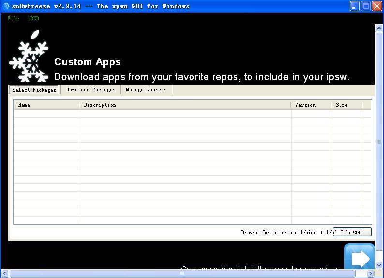384x278 pixels.
Task: Sort packages by Size column header
Action: click(x=347, y=105)
